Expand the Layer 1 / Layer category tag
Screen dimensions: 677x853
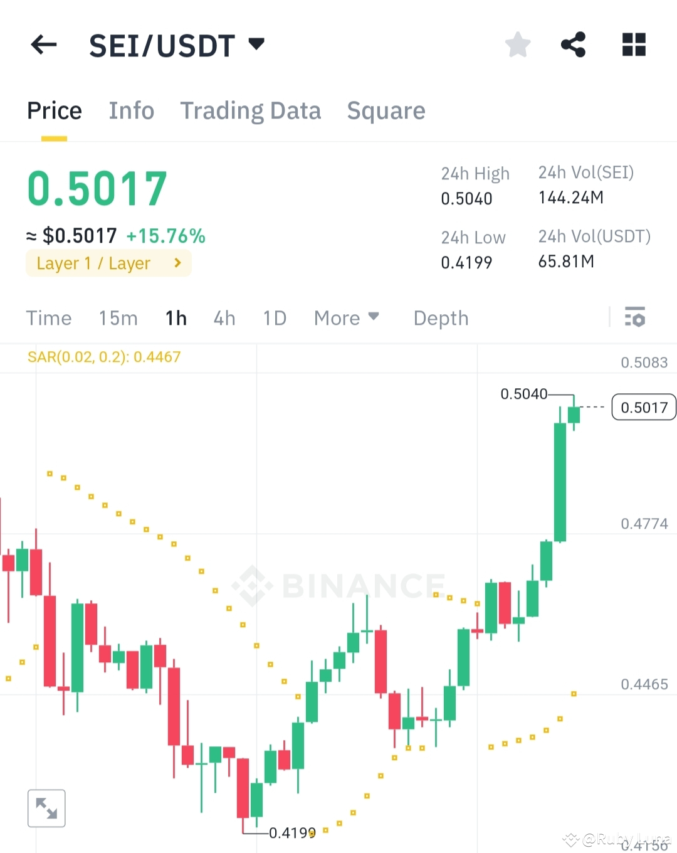pos(108,263)
